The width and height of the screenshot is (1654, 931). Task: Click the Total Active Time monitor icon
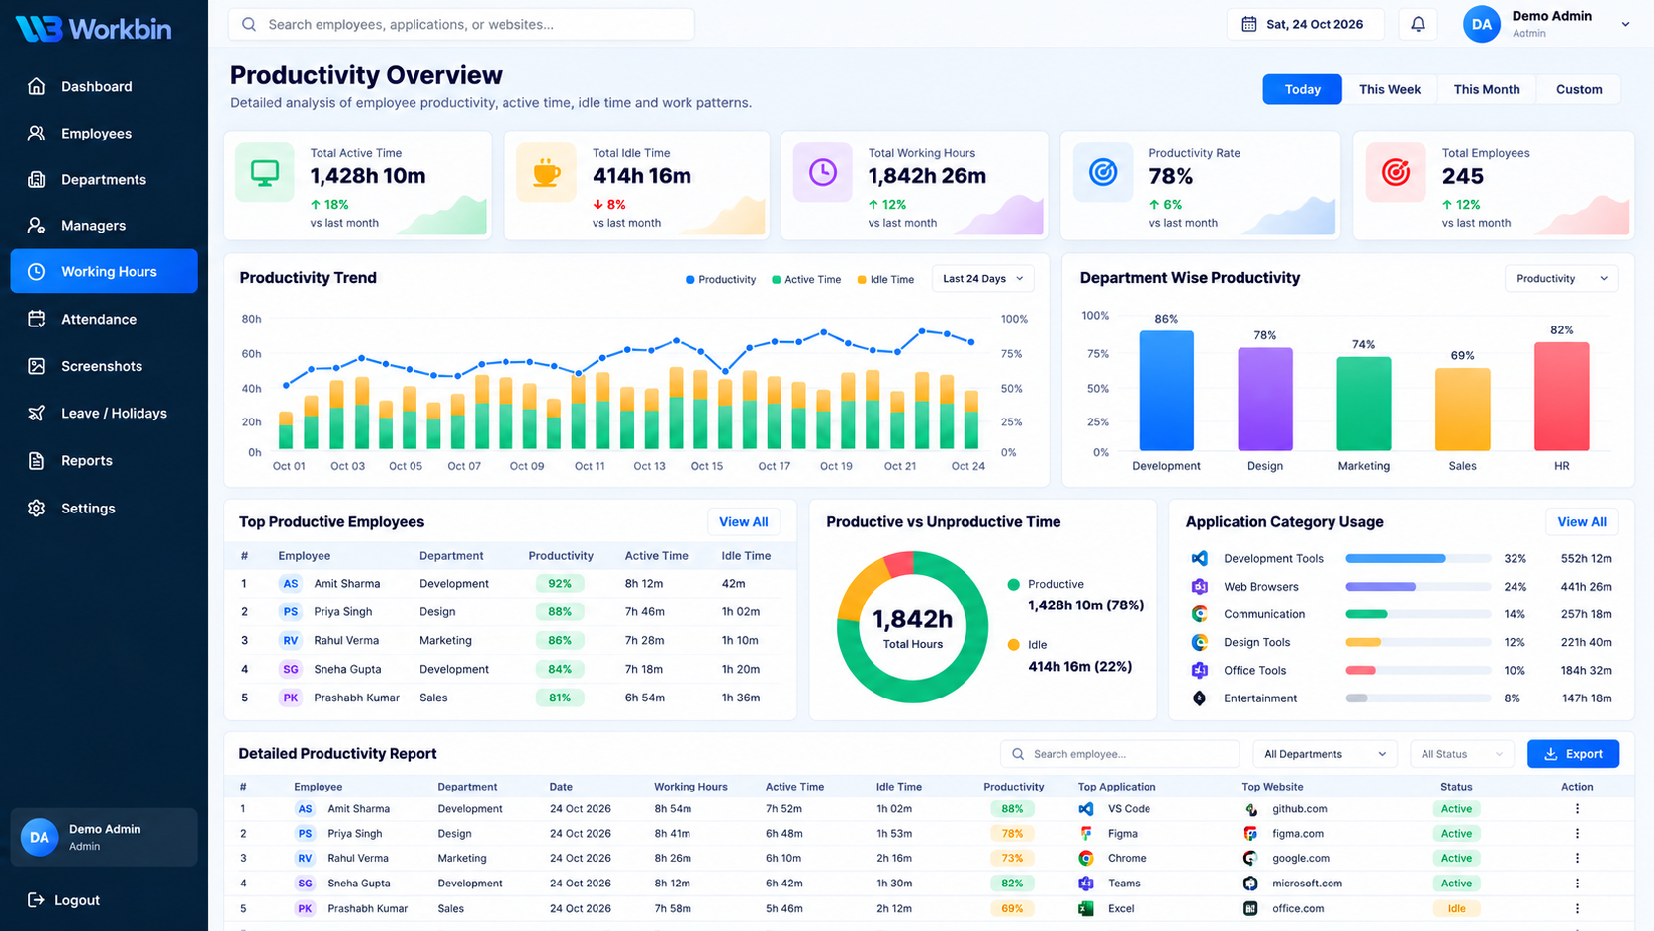point(265,173)
